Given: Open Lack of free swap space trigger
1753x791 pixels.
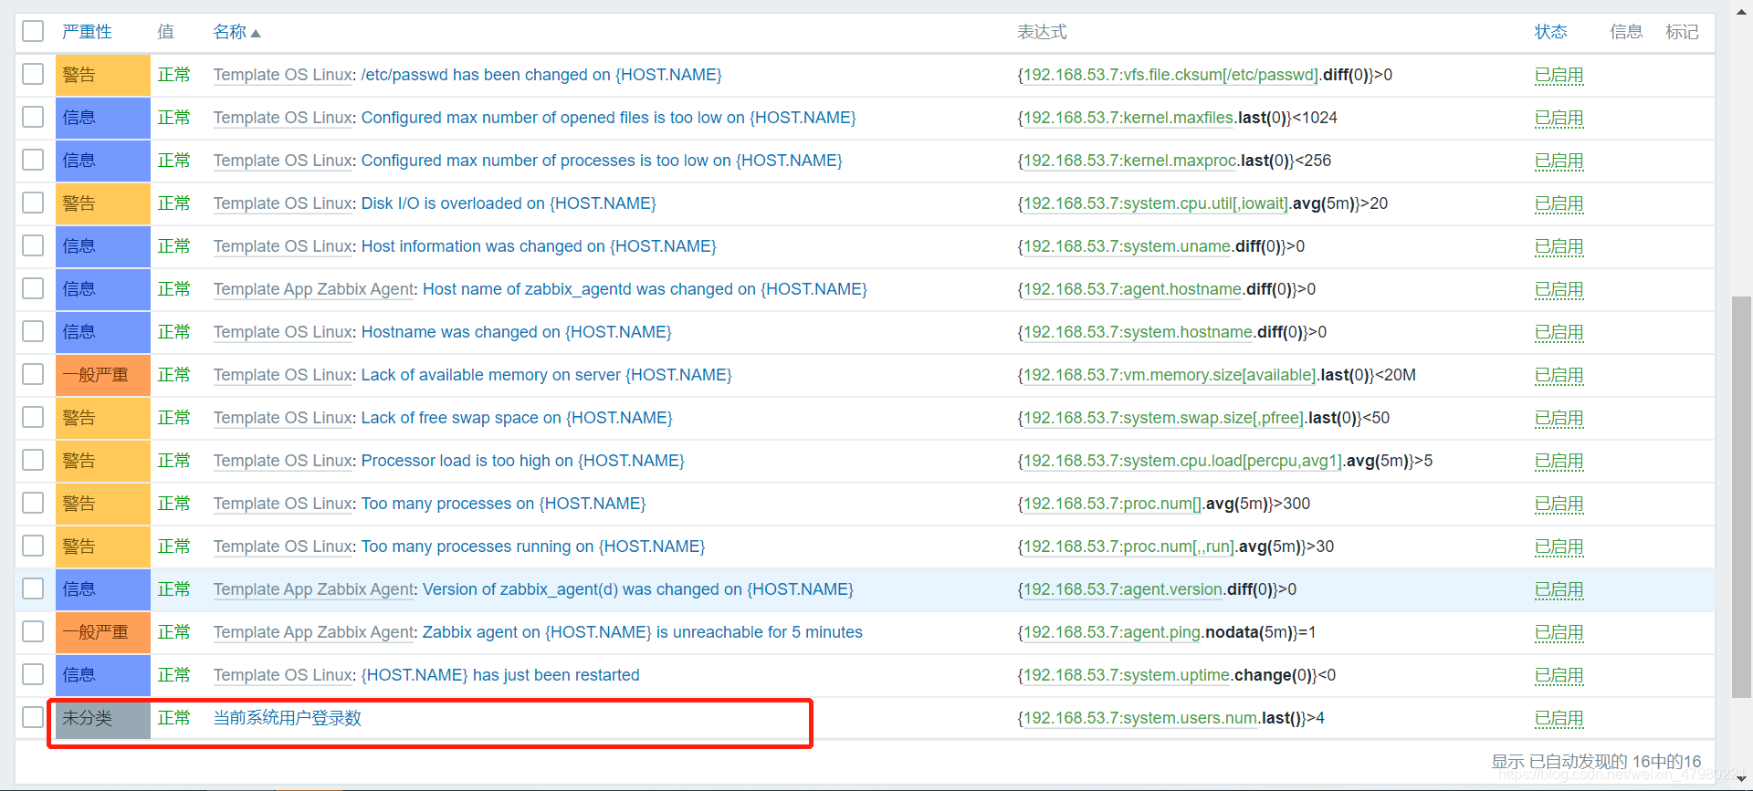Looking at the screenshot, I should coord(517,418).
